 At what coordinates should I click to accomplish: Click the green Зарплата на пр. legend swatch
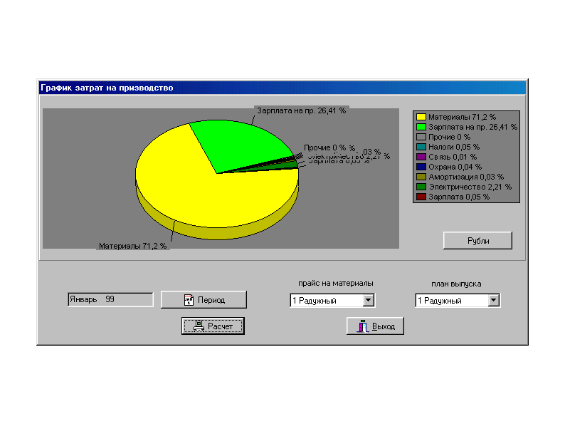(x=421, y=126)
